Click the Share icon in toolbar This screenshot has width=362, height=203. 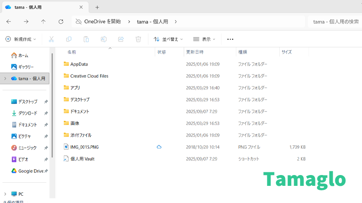tap(121, 39)
